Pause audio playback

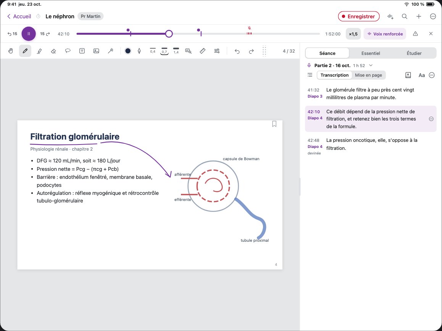tap(29, 34)
